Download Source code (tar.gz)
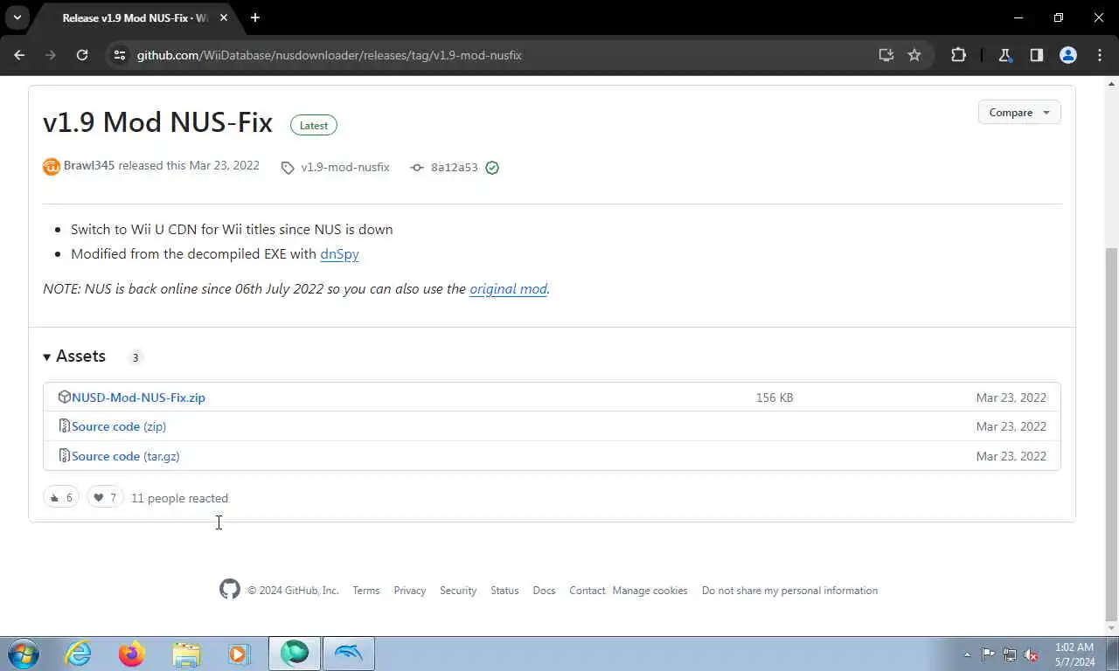This screenshot has width=1119, height=671. pos(126,456)
